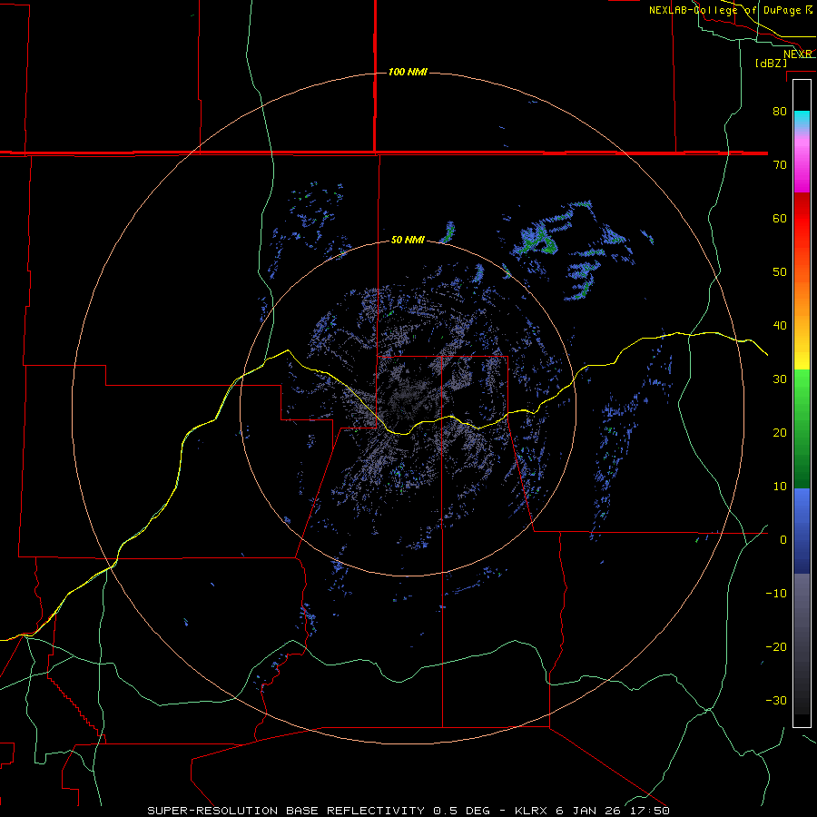Select the -30 value on the scale

tap(776, 701)
